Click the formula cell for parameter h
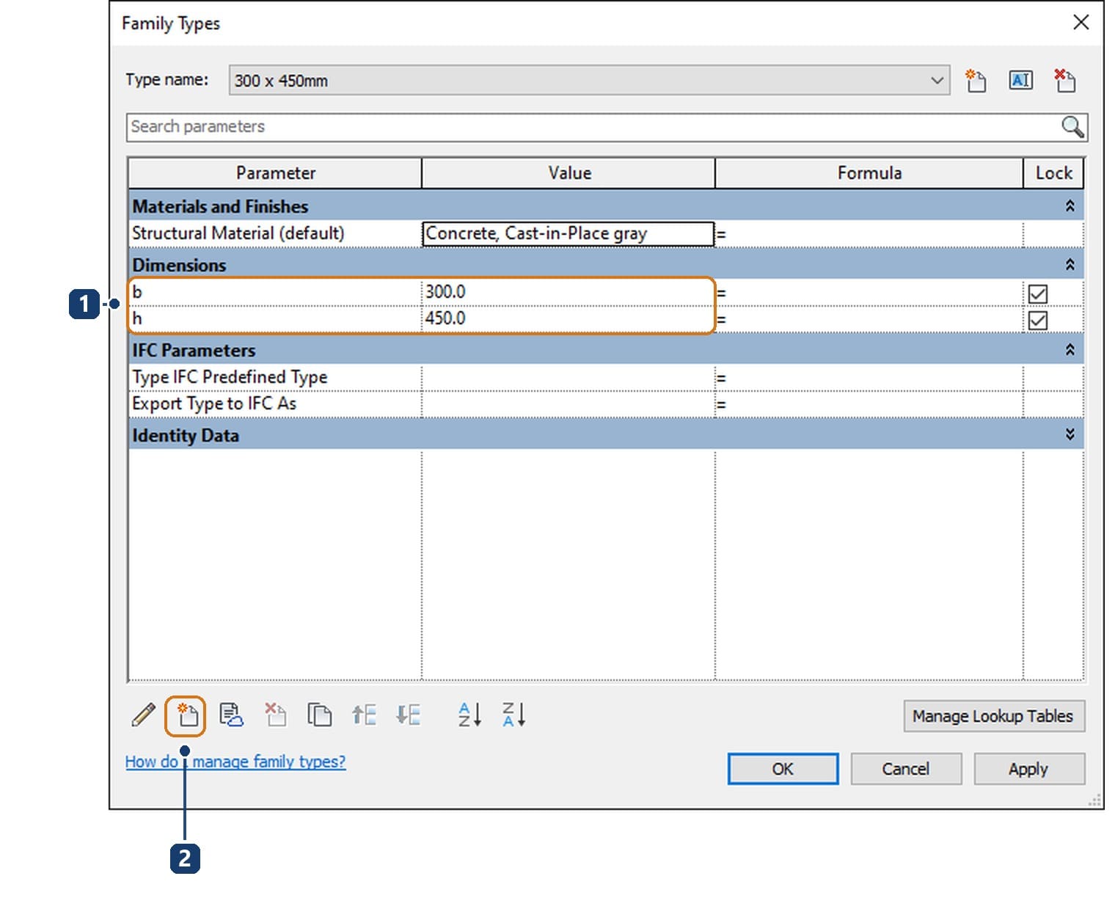1115x898 pixels. coord(869,319)
